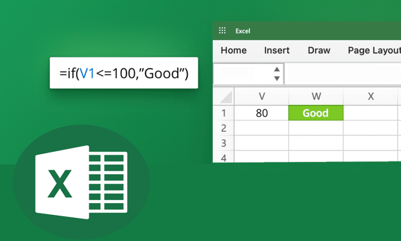Open the Page Layout tab
This screenshot has width=401, height=241.
click(x=374, y=50)
